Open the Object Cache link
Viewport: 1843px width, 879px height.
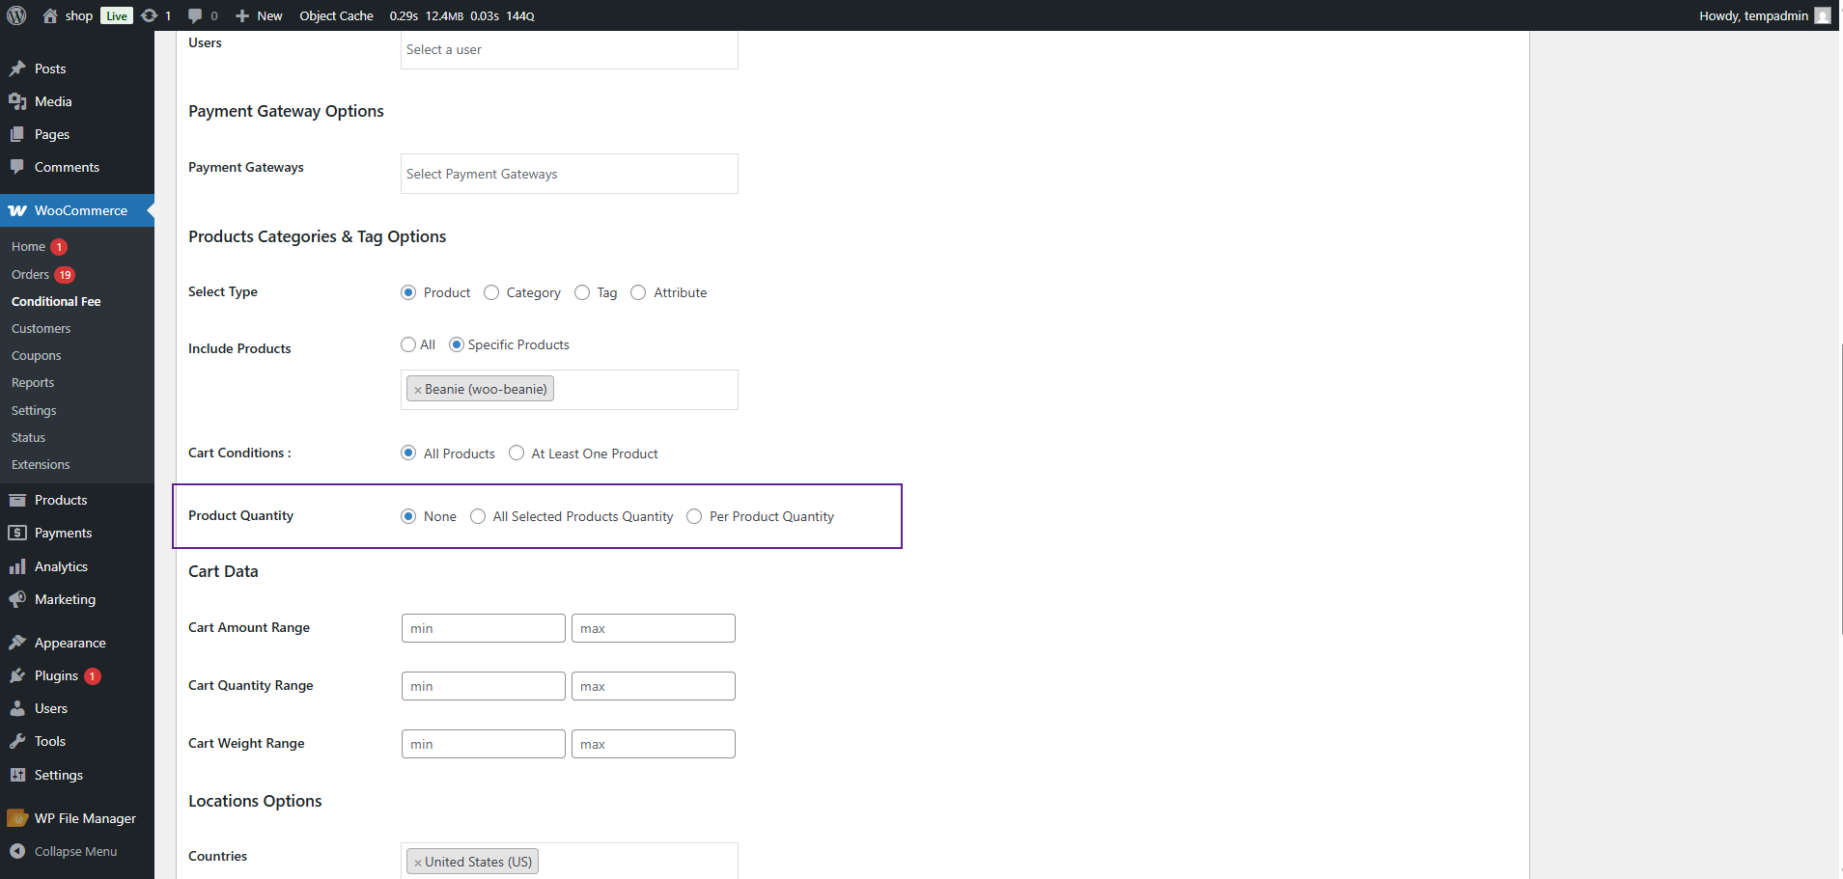click(x=336, y=15)
